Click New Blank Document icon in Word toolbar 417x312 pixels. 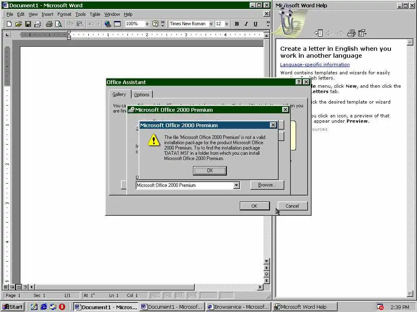(x=9, y=24)
